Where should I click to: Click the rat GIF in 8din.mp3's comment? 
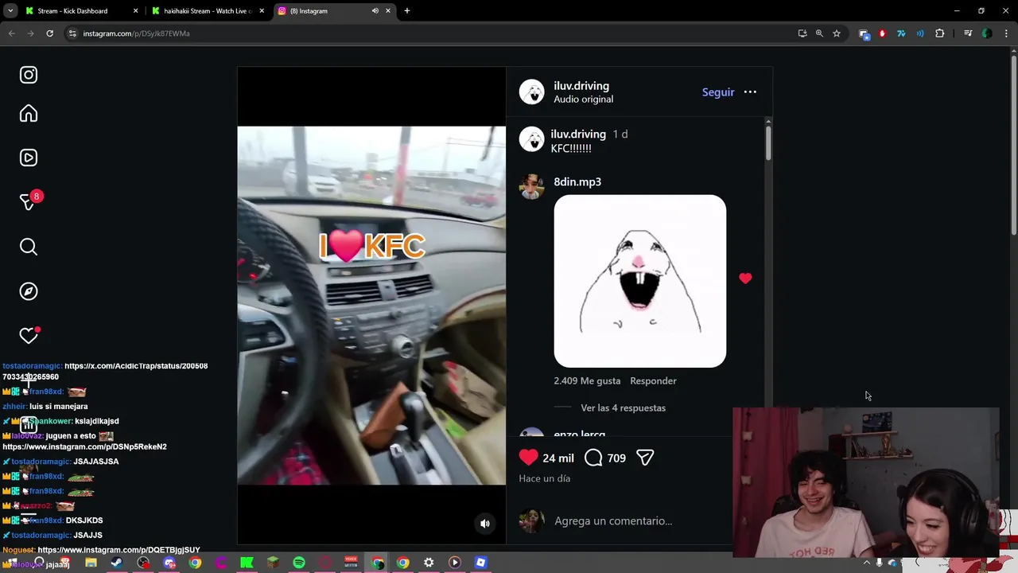(639, 281)
